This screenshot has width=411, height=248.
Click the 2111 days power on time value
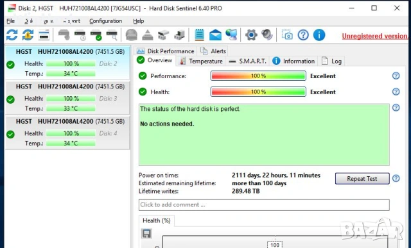276,176
